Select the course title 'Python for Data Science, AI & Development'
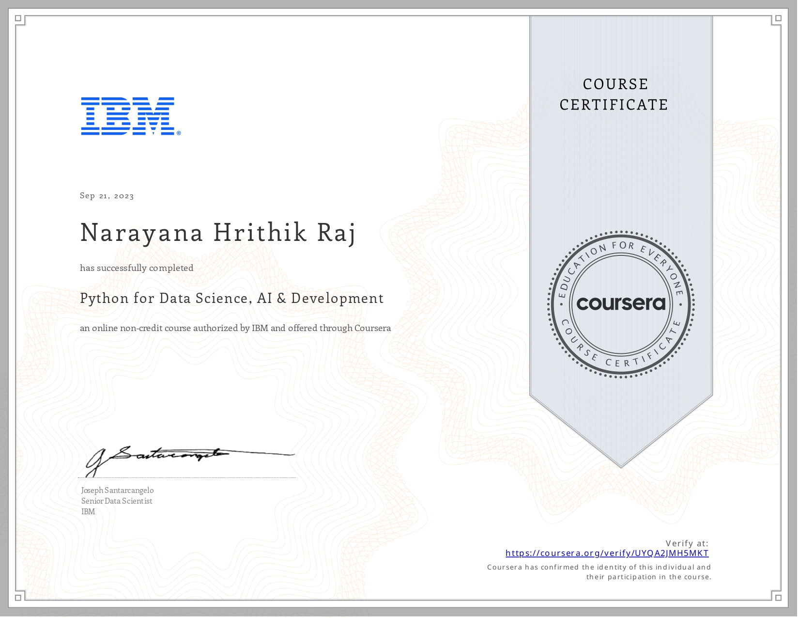The image size is (799, 618). point(231,299)
